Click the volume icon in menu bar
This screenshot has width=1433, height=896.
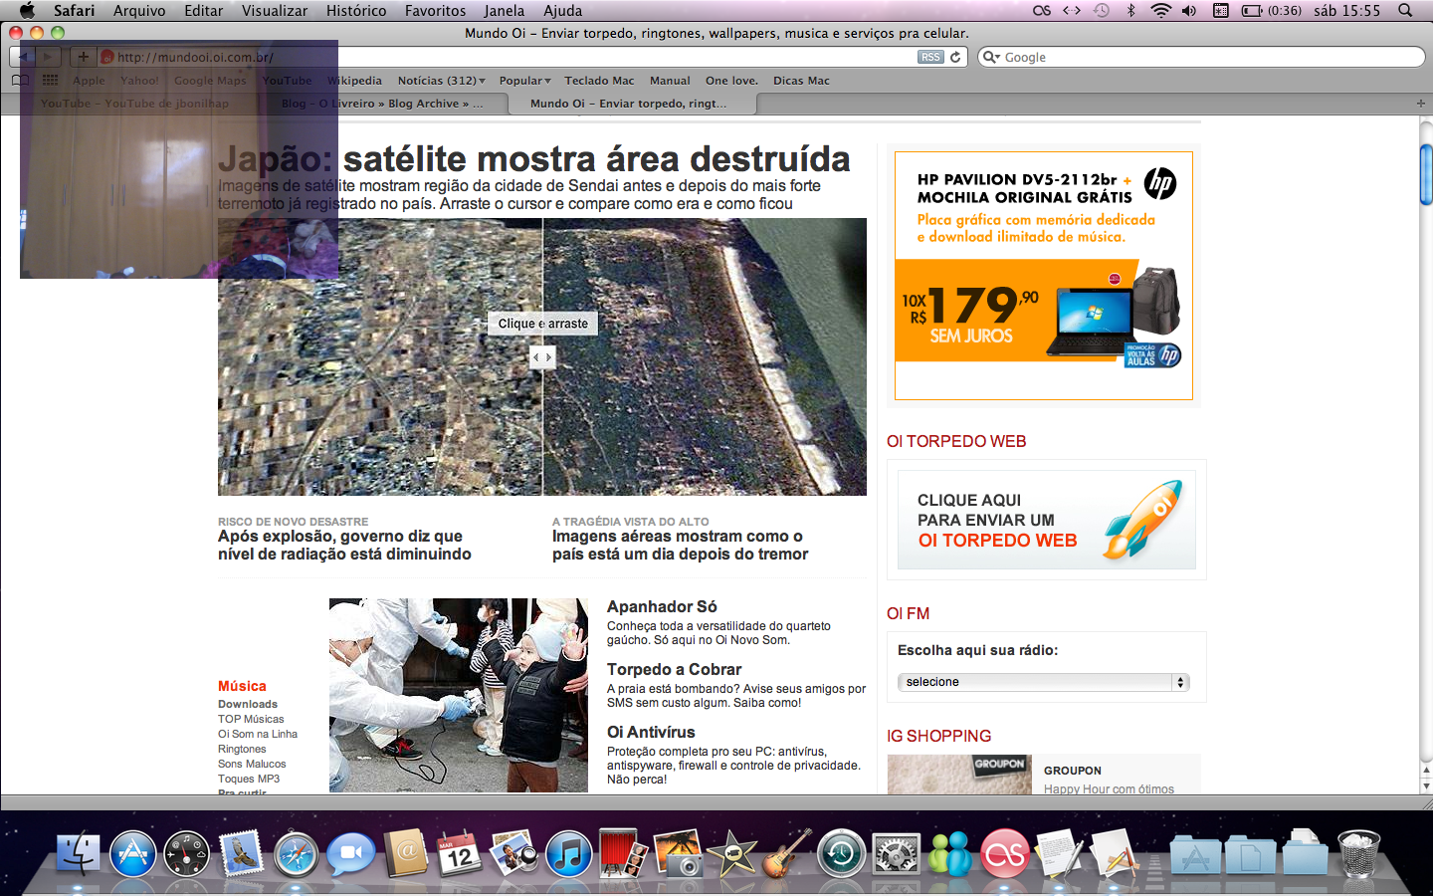[x=1189, y=10]
